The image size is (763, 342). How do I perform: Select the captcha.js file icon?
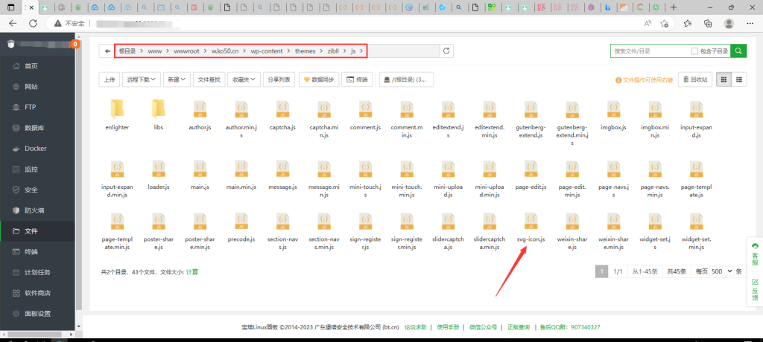282,110
